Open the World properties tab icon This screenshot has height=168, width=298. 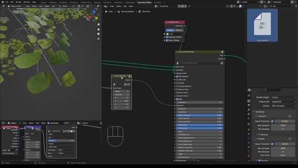249,119
